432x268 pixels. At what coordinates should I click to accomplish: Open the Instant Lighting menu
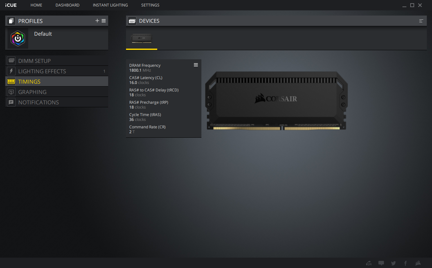[110, 5]
